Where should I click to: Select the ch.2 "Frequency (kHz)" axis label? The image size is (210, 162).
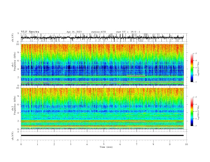[x=15, y=105]
